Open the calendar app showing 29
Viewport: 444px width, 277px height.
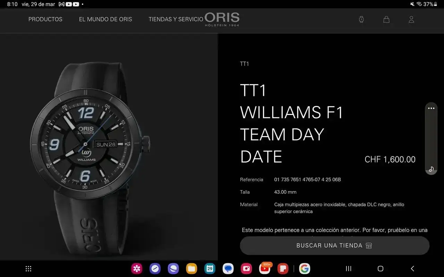210,269
